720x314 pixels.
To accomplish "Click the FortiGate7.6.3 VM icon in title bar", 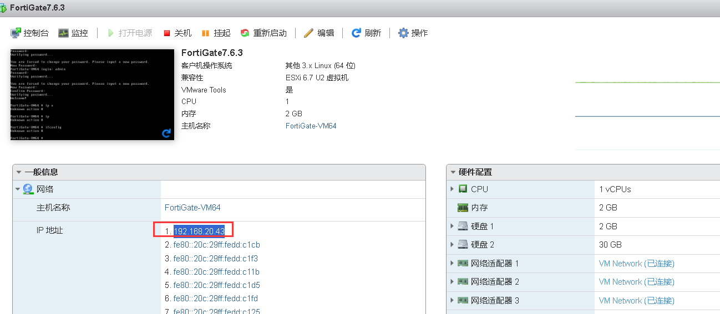I will (3, 8).
